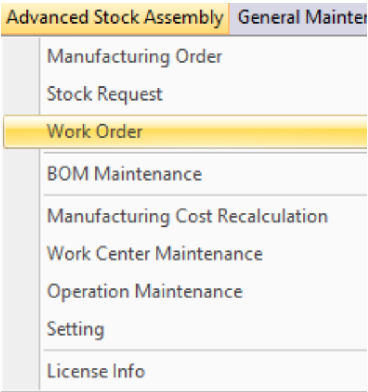Show License Info dialog
This screenshot has height=392, width=368.
[186, 372]
